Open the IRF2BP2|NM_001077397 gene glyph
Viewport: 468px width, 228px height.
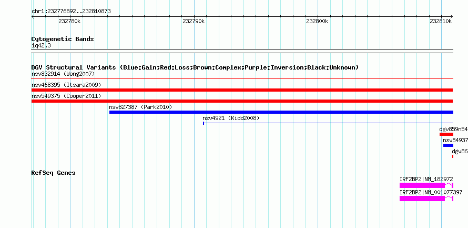coord(426,199)
